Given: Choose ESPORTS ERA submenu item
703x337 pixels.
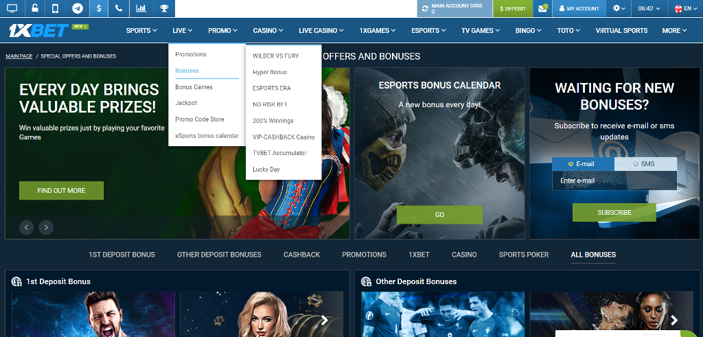Looking at the screenshot, I should [272, 89].
